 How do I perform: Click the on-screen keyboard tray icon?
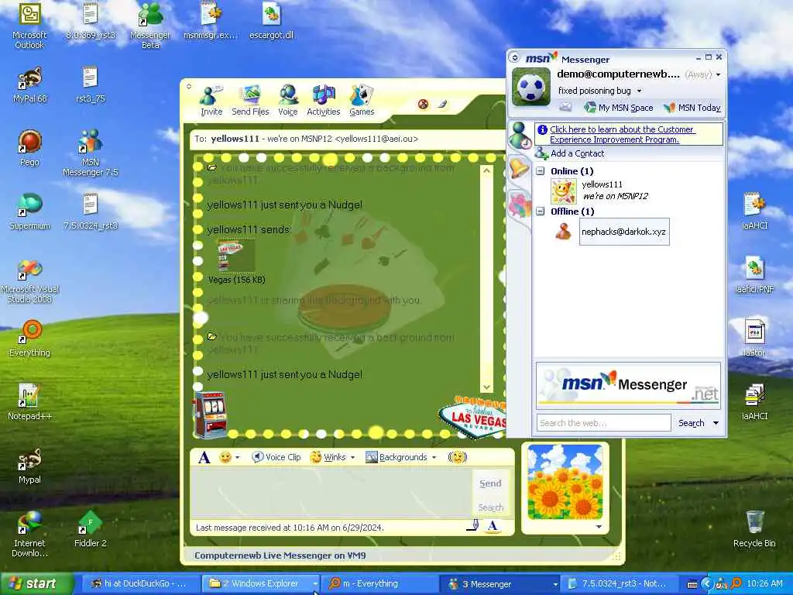pos(693,584)
